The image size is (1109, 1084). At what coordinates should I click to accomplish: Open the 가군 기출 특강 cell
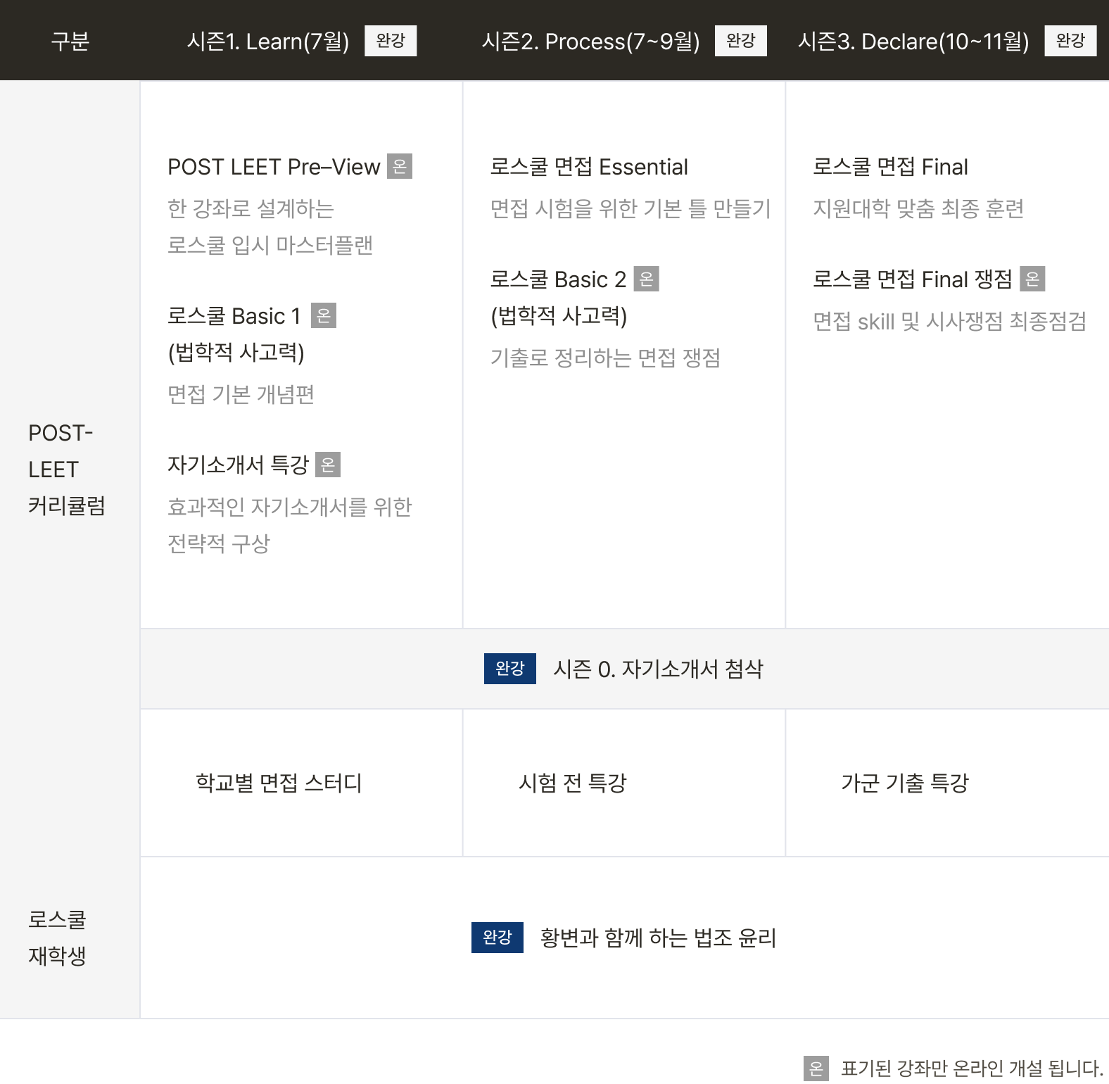tap(904, 783)
